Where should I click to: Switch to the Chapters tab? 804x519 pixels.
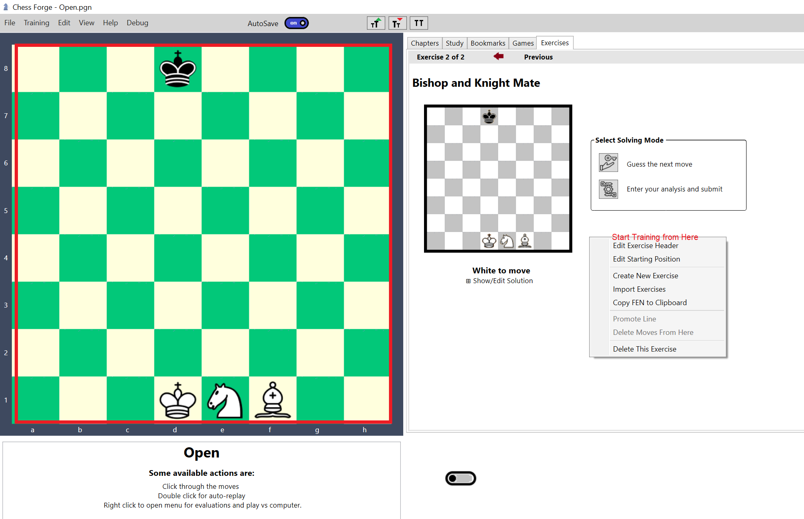pos(424,43)
